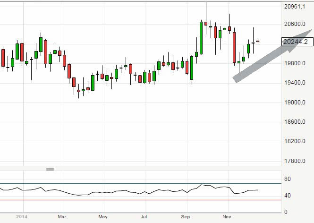Click the current price label 20244.2
The image size is (314, 223).
tap(295, 42)
